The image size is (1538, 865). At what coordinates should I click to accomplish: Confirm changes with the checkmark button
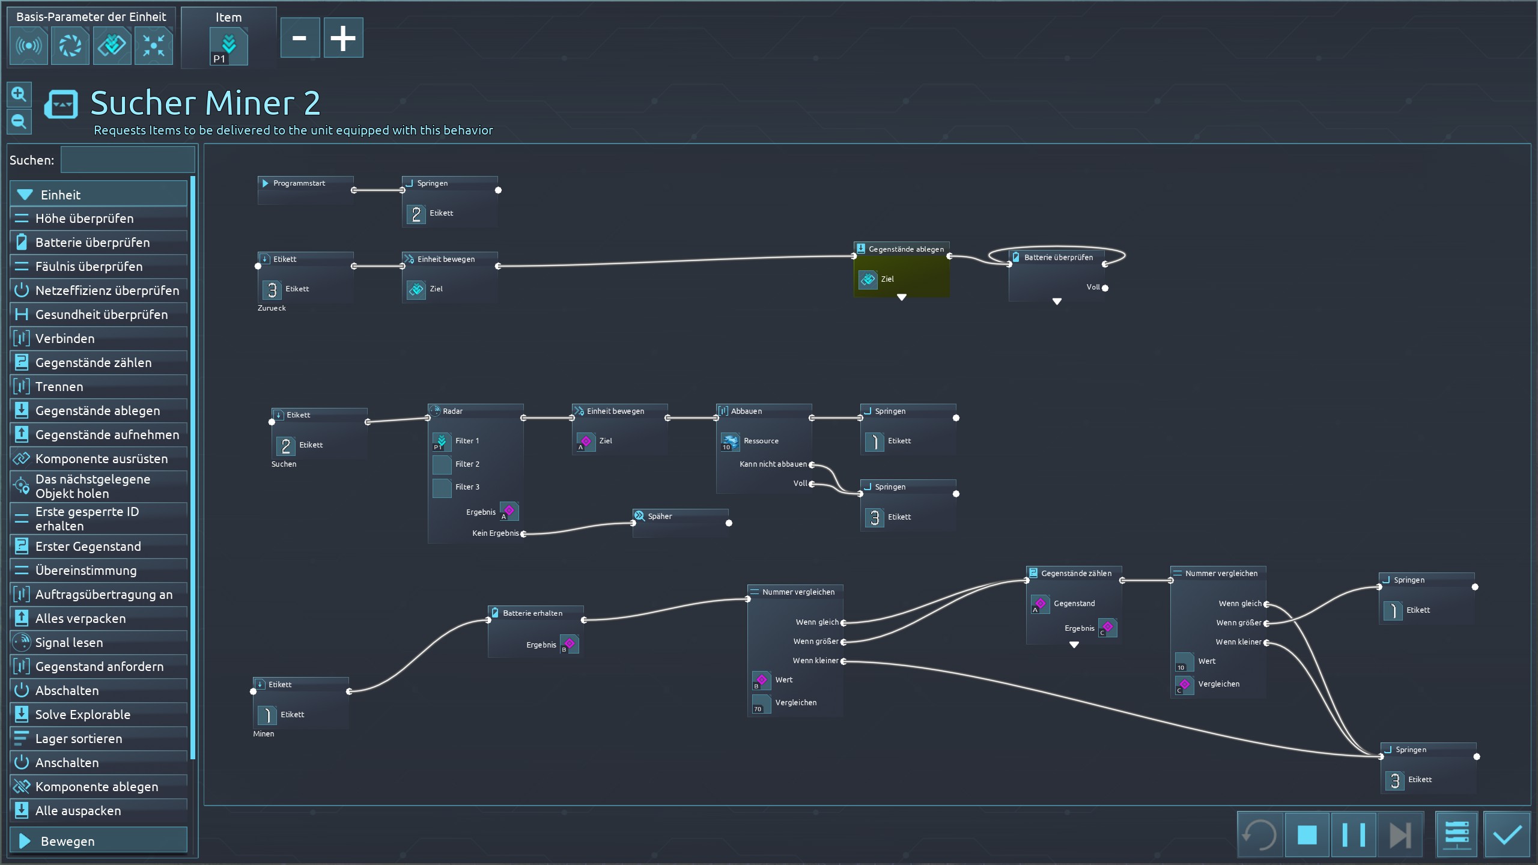click(x=1506, y=834)
